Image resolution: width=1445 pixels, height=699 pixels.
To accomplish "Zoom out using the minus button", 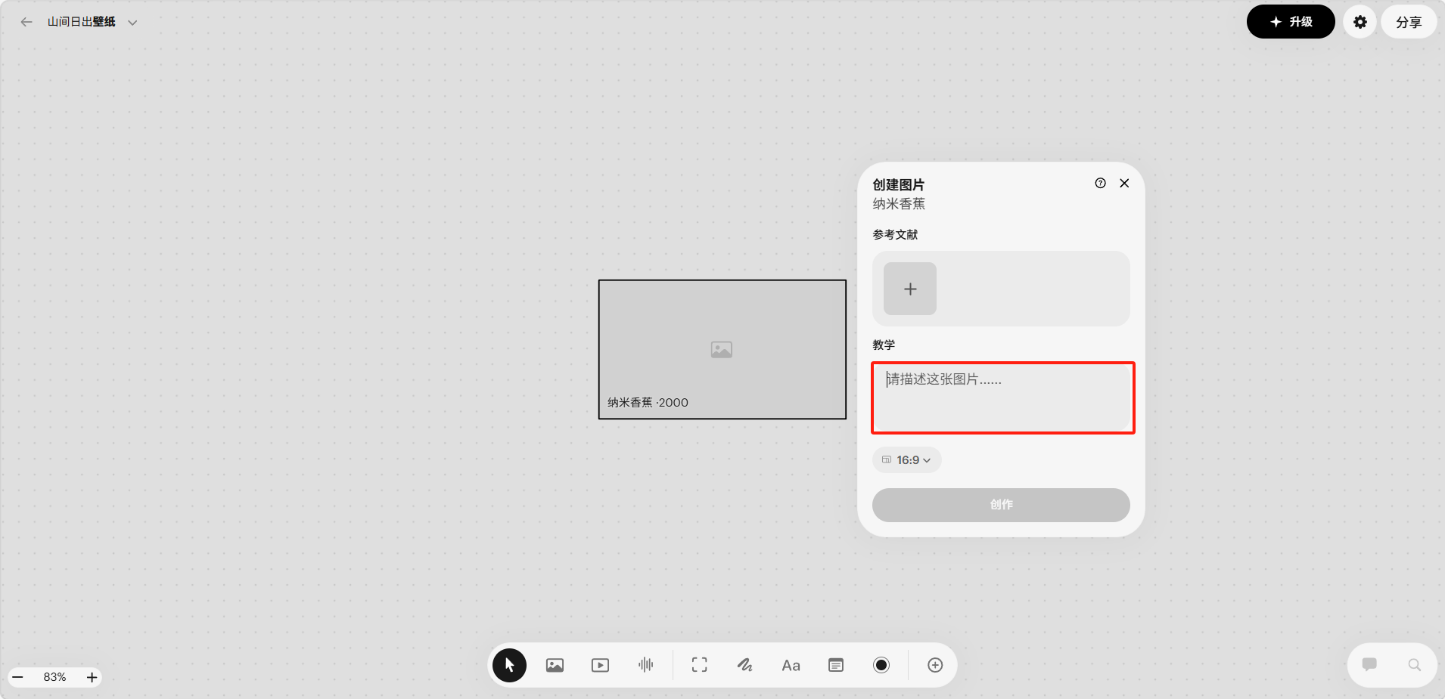I will 18,677.
